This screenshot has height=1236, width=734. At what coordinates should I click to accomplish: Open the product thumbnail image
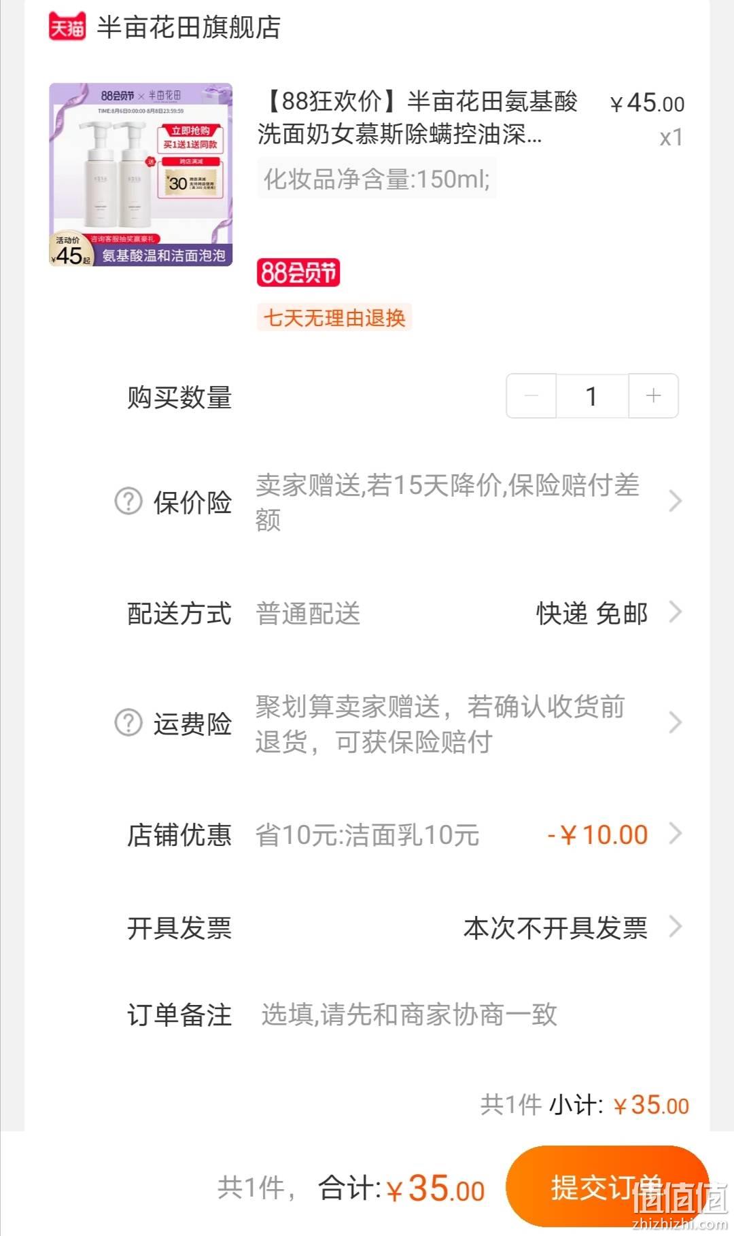tap(141, 175)
